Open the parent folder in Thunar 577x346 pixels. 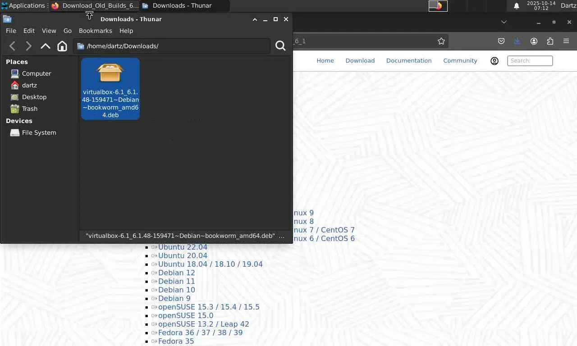pyautogui.click(x=46, y=46)
